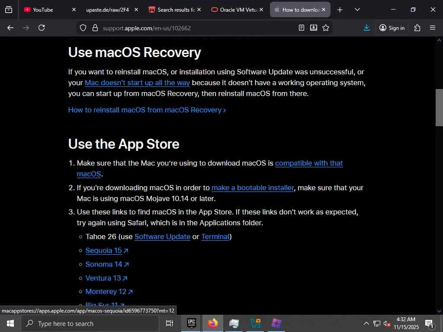The height and width of the screenshot is (332, 443).
Task: Open Ventura 13 App Store link
Action: (x=106, y=278)
